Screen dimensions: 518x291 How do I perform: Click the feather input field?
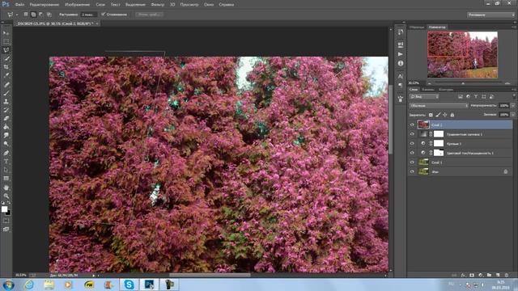pos(89,15)
